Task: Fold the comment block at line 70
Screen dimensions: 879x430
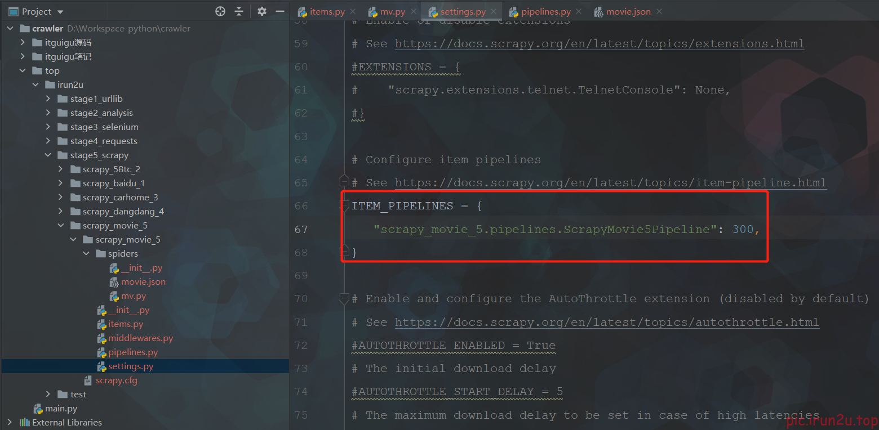Action: pyautogui.click(x=344, y=299)
